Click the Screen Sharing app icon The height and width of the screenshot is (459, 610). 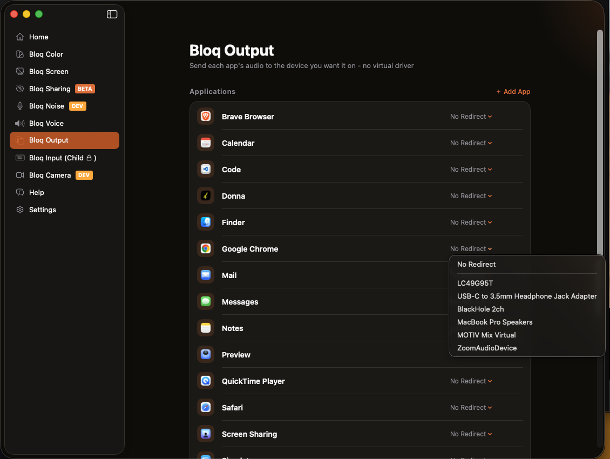coord(206,434)
